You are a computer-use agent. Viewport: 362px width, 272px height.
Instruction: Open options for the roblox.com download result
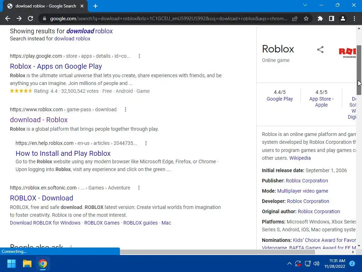(125, 109)
